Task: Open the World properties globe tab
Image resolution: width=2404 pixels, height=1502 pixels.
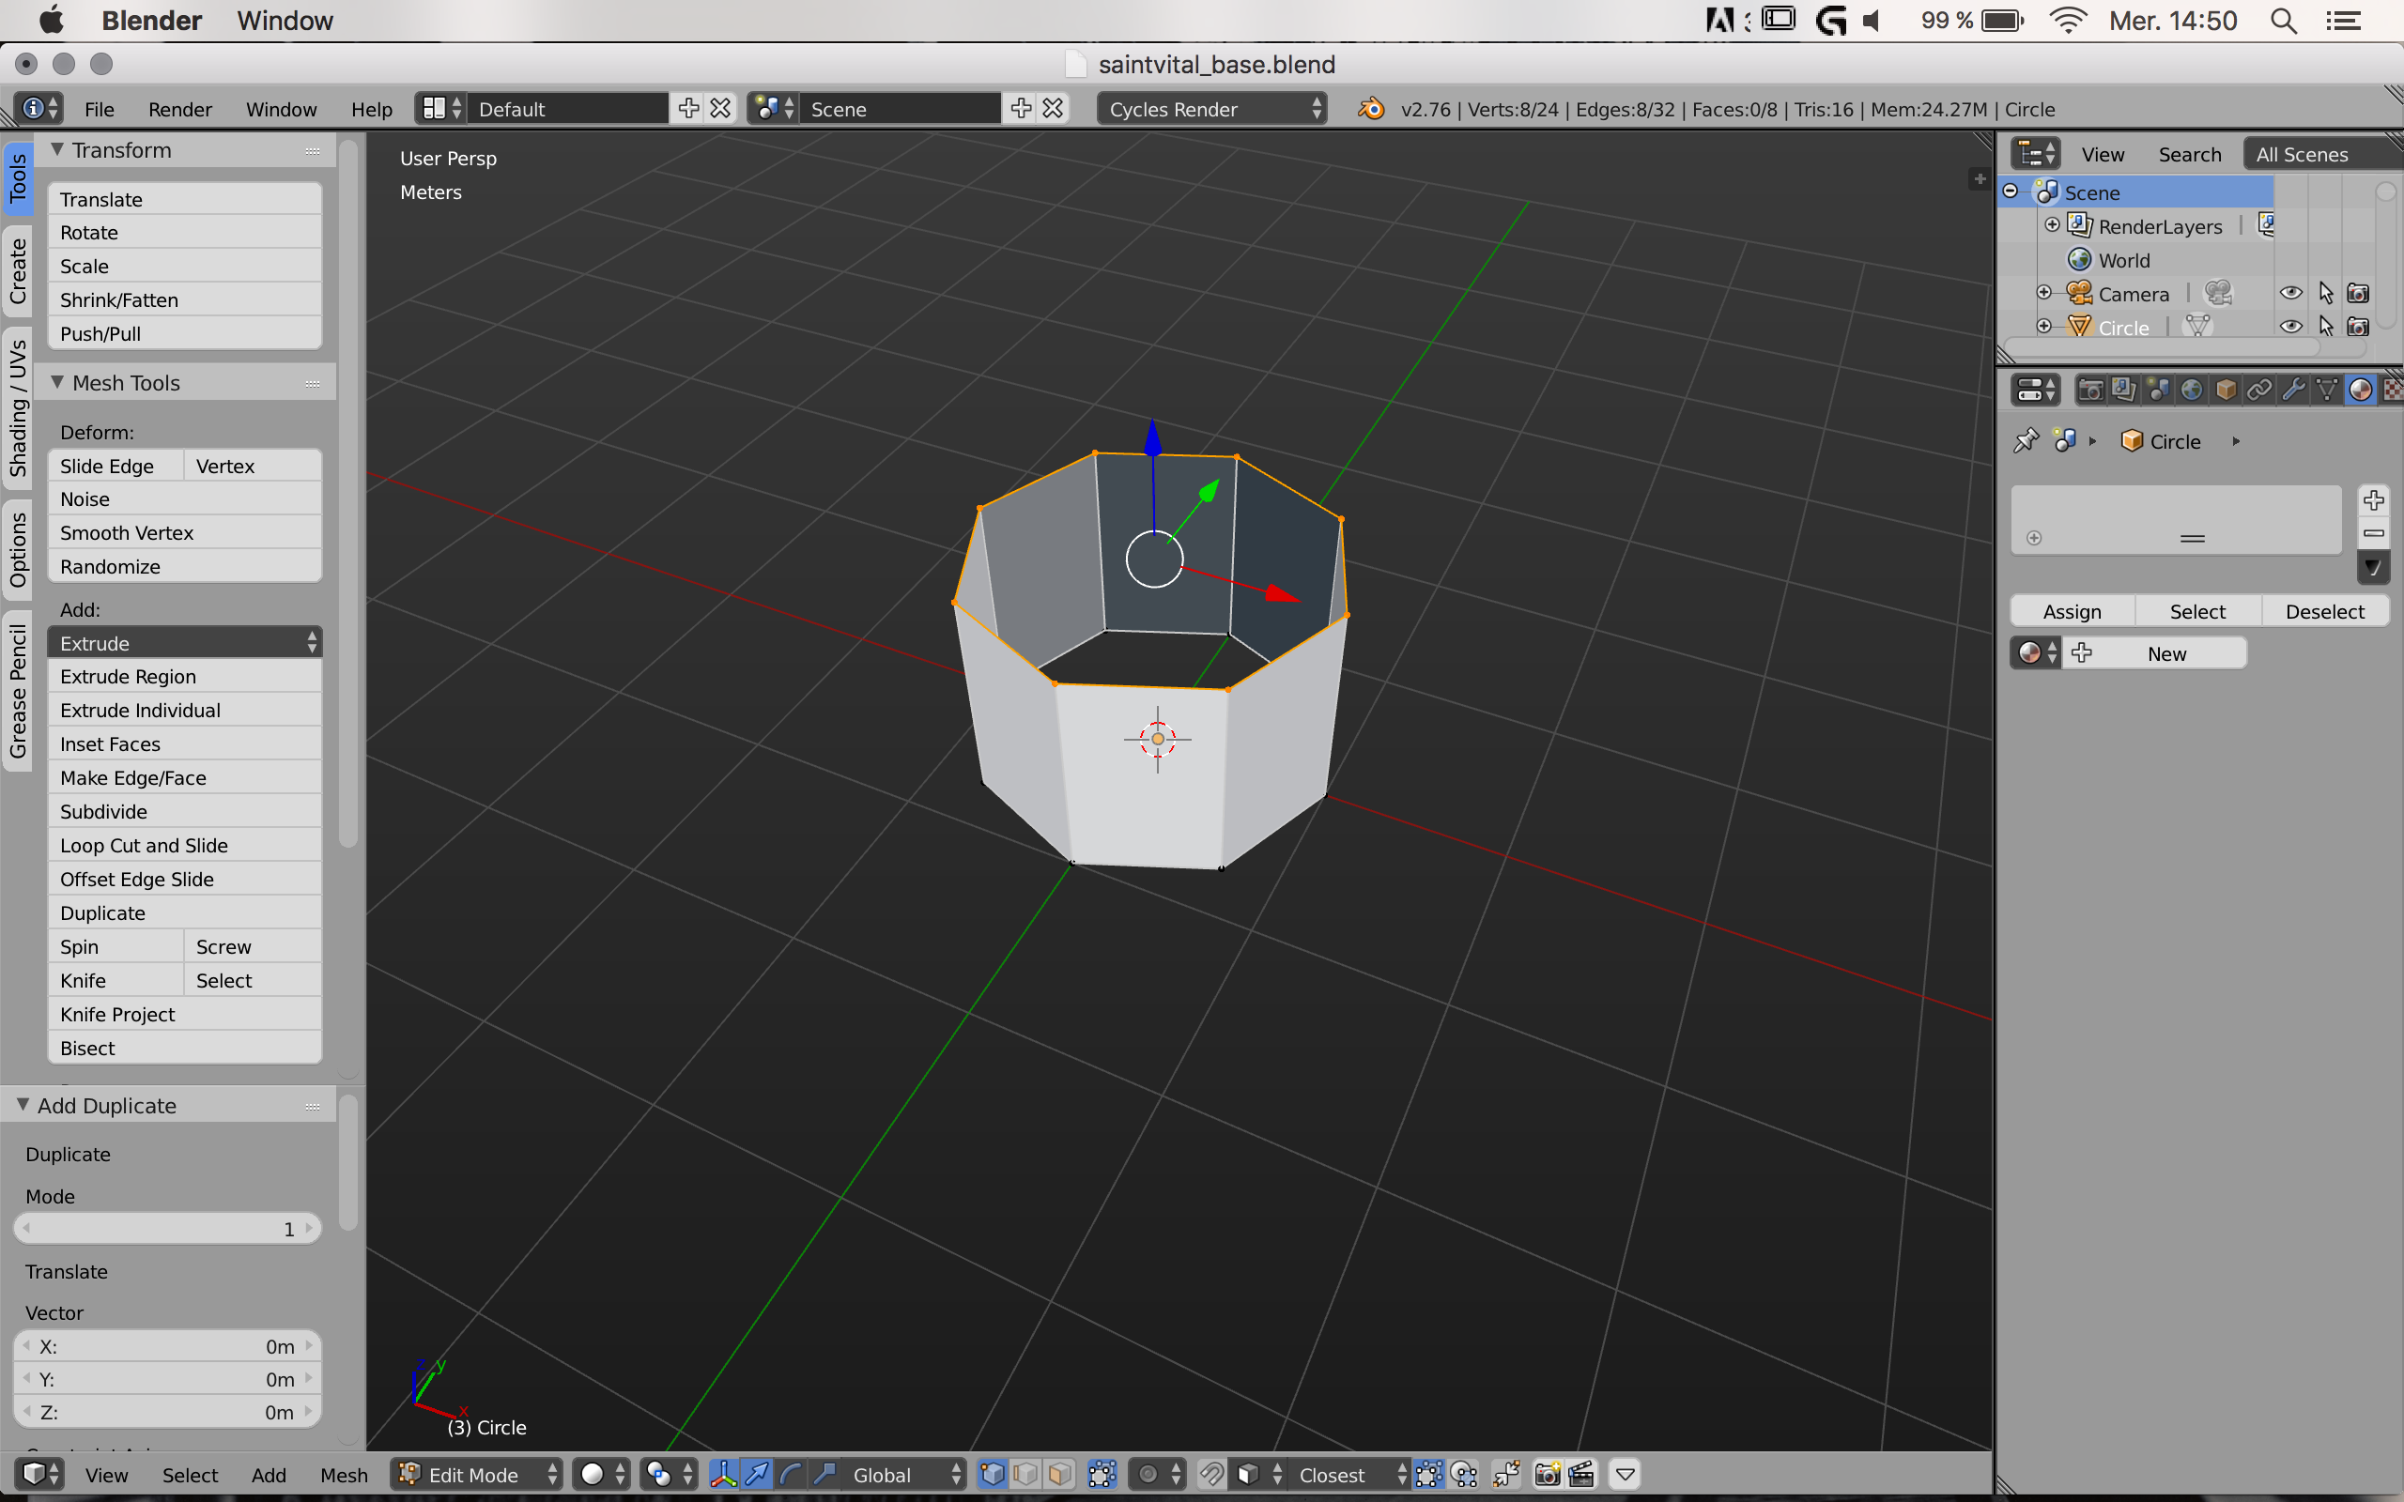Action: (2192, 391)
